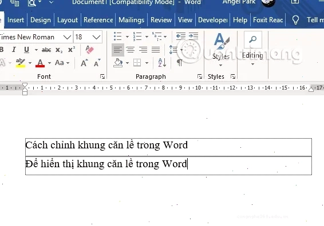Decrease paragraph indent

[181, 37]
